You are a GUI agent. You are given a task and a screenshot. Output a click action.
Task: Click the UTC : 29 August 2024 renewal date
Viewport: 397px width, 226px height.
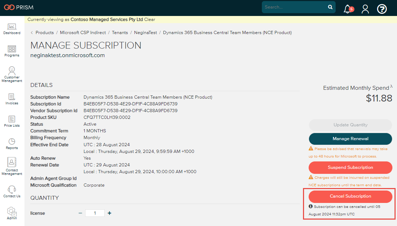106,165
